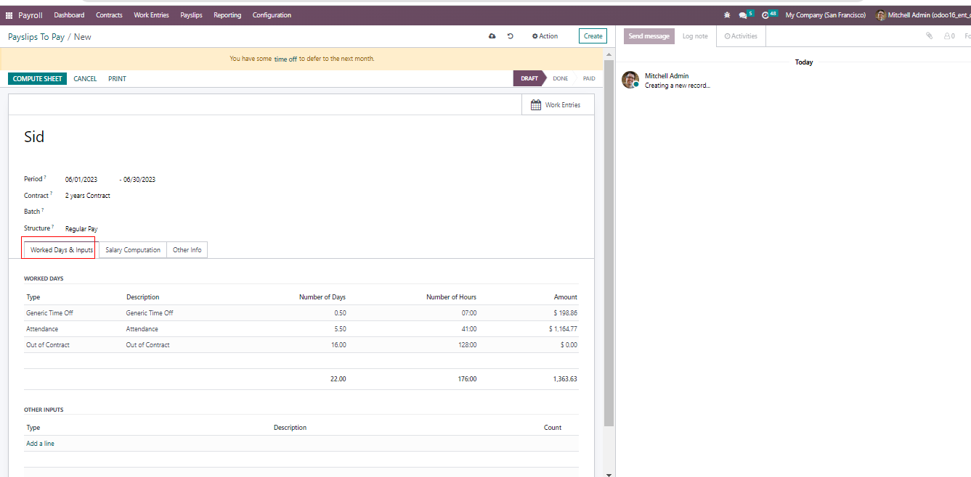
Task: Open company switcher My Company (San Francisco)
Action: pyautogui.click(x=825, y=15)
